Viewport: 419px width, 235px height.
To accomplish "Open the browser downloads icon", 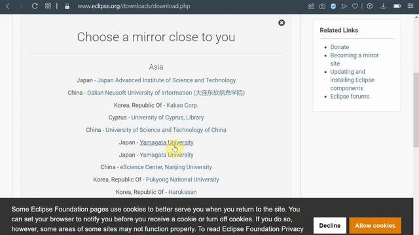I will point(383,6).
